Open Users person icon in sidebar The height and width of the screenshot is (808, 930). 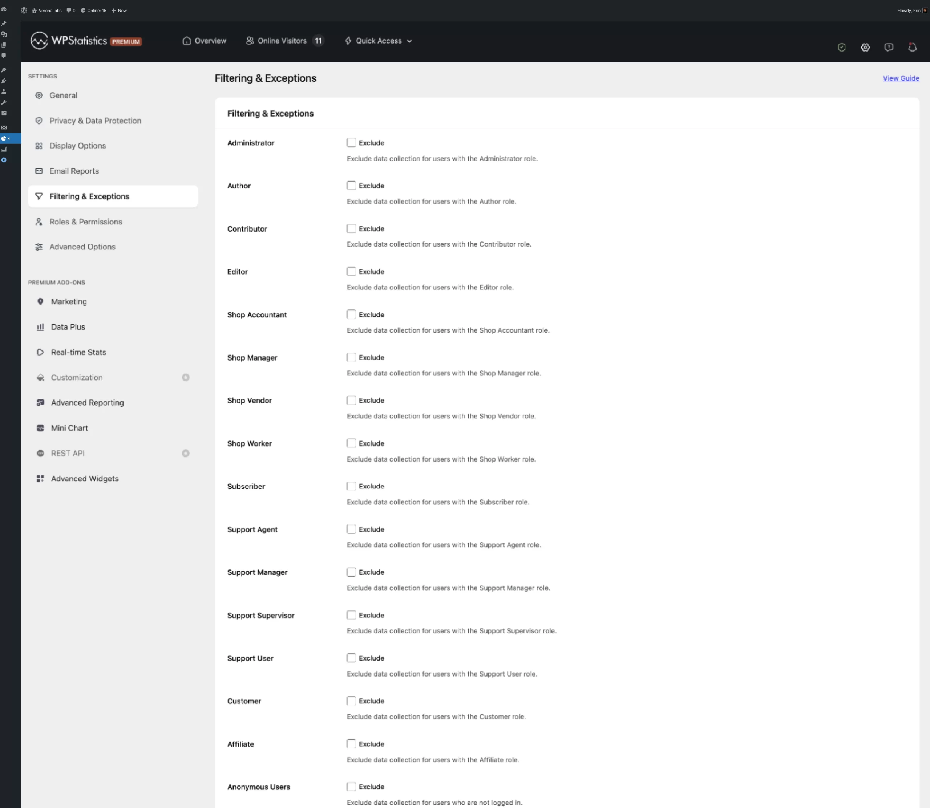pyautogui.click(x=4, y=92)
